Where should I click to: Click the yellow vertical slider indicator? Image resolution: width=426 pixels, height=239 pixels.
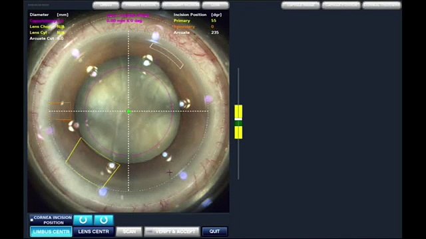click(238, 122)
